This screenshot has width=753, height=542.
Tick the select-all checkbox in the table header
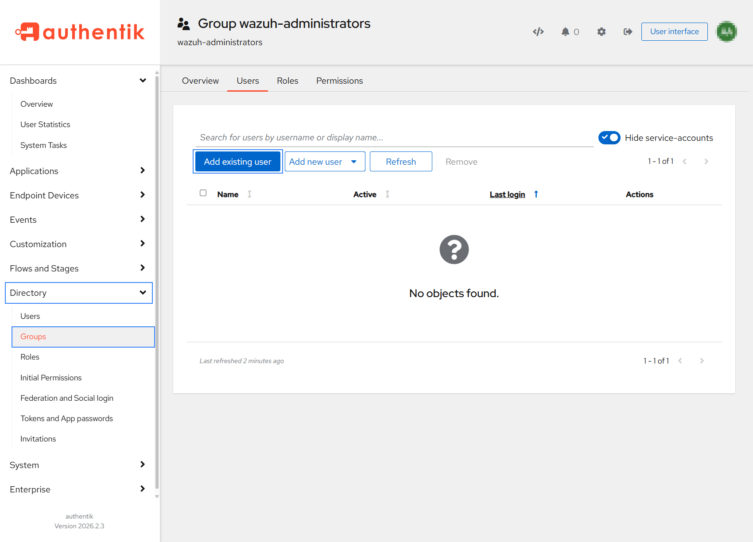[x=203, y=193]
